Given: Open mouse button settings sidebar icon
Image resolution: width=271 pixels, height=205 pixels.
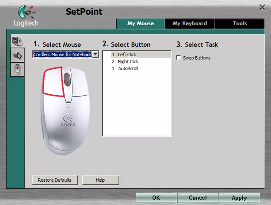Looking at the screenshot, I should point(17,42).
